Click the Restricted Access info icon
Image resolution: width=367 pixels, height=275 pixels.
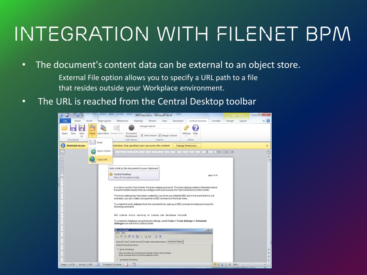[x=63, y=145]
